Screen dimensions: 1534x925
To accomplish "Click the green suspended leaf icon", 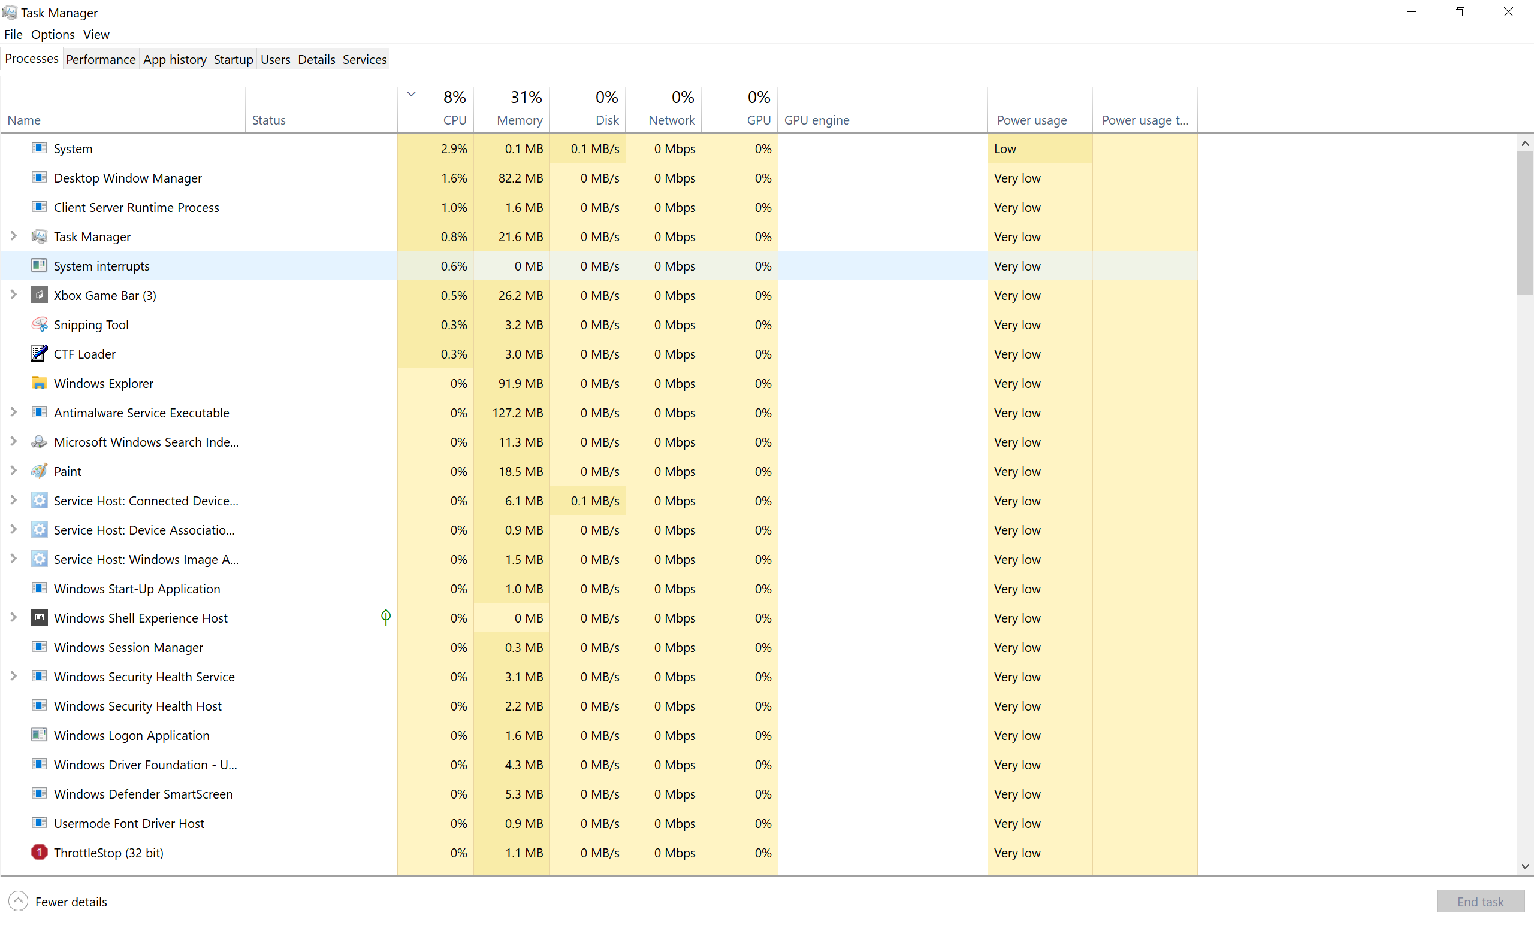I will pos(386,617).
